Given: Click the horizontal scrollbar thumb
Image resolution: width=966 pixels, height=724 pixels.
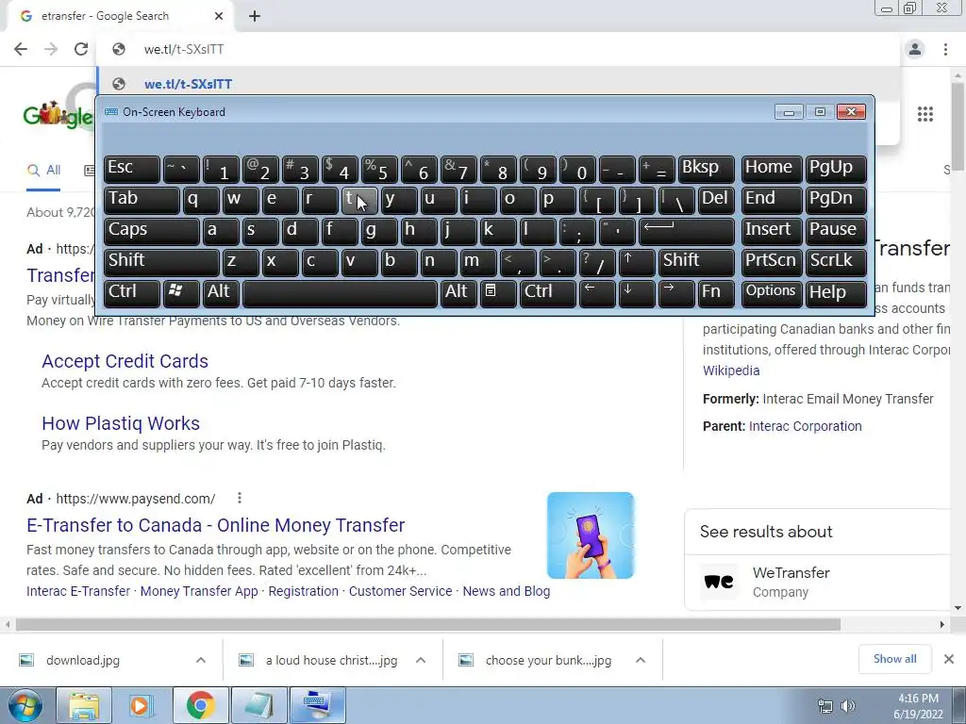Looking at the screenshot, I should 428,624.
